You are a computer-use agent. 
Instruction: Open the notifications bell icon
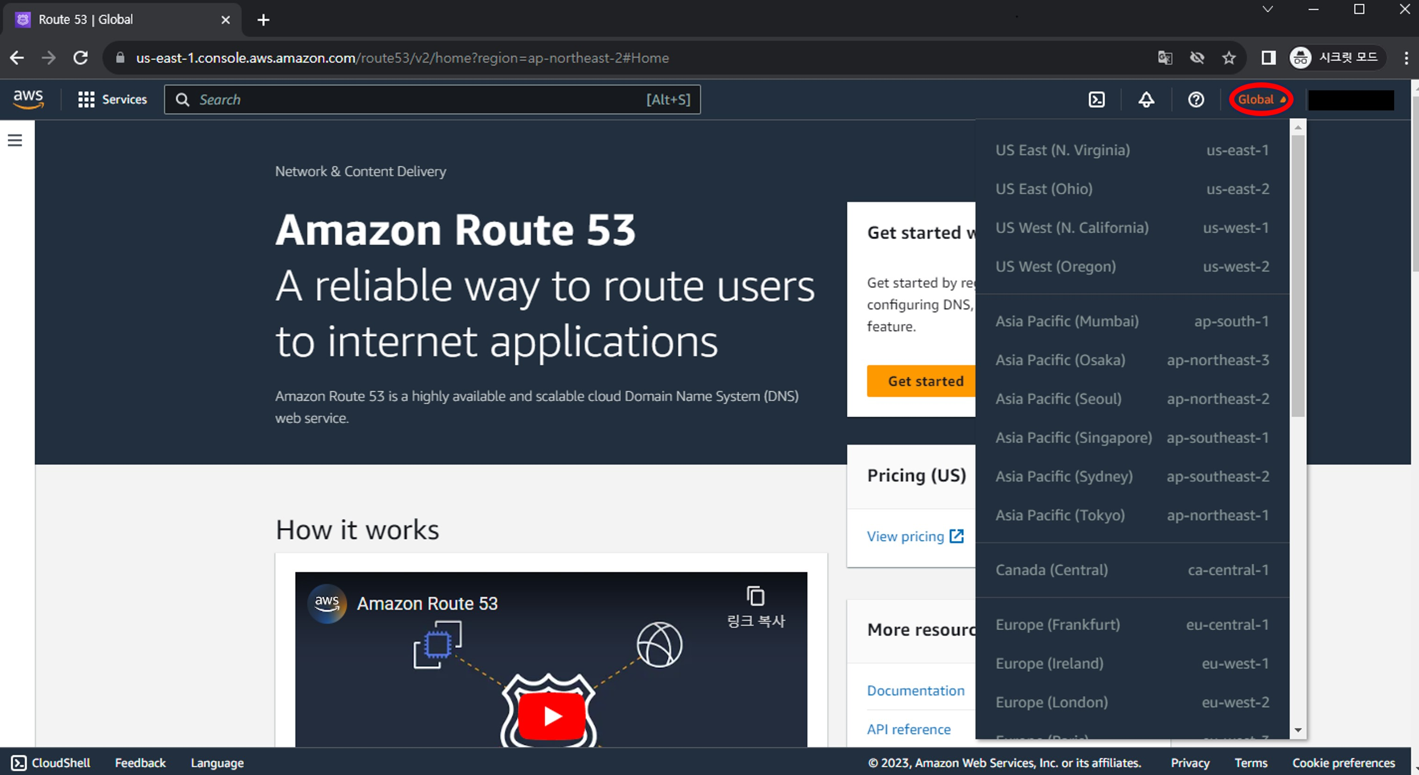(x=1146, y=100)
